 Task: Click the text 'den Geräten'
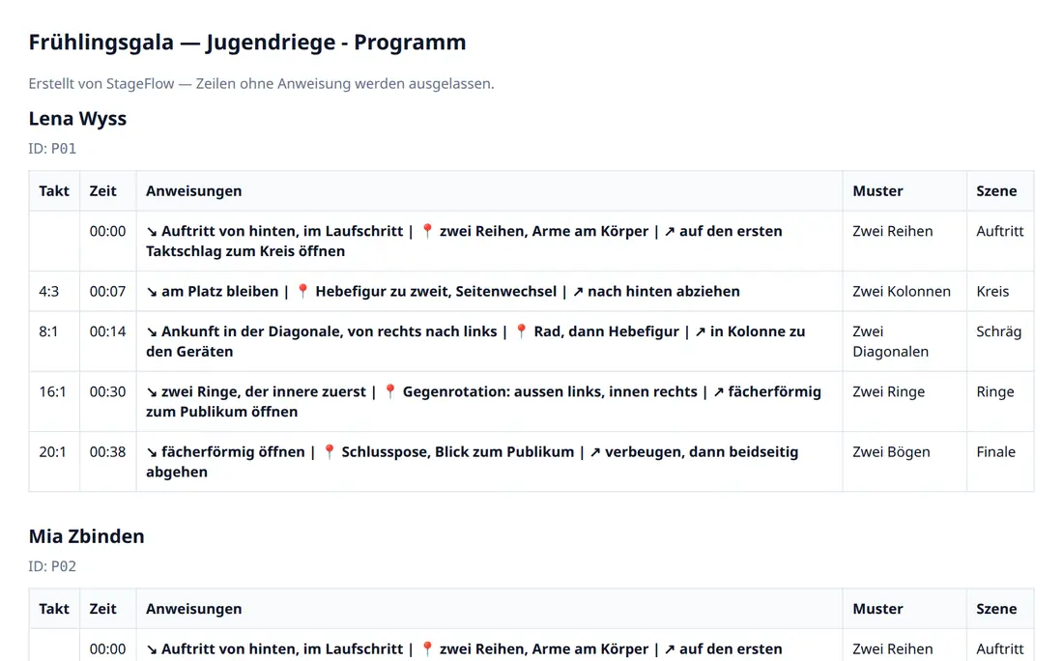tap(189, 351)
